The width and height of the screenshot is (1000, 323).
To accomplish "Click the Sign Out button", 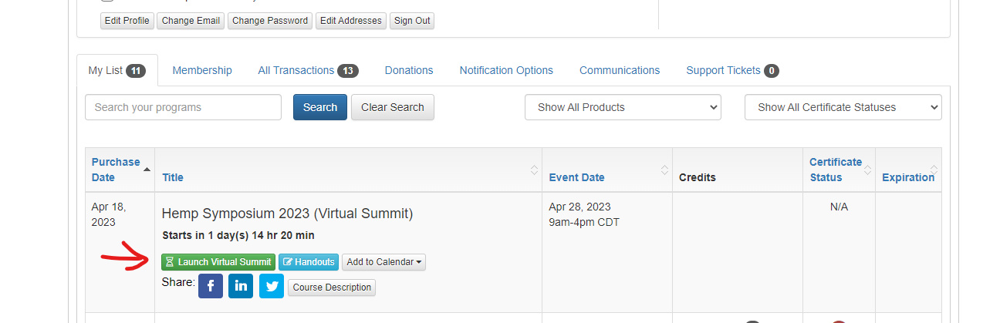I will pyautogui.click(x=412, y=21).
